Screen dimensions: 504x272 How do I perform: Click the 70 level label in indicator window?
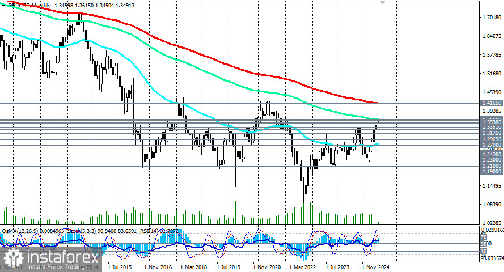pyautogui.click(x=484, y=237)
